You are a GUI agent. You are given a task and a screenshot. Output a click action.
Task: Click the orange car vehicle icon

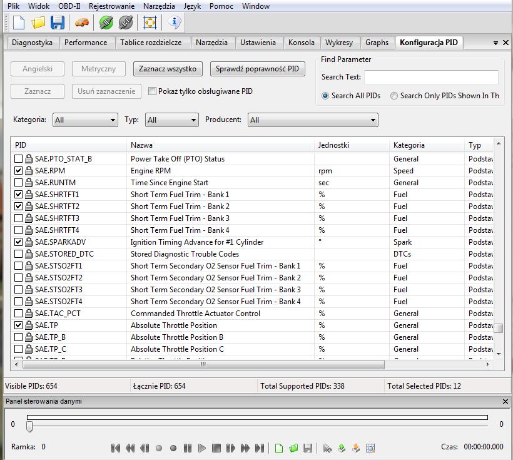(x=81, y=23)
